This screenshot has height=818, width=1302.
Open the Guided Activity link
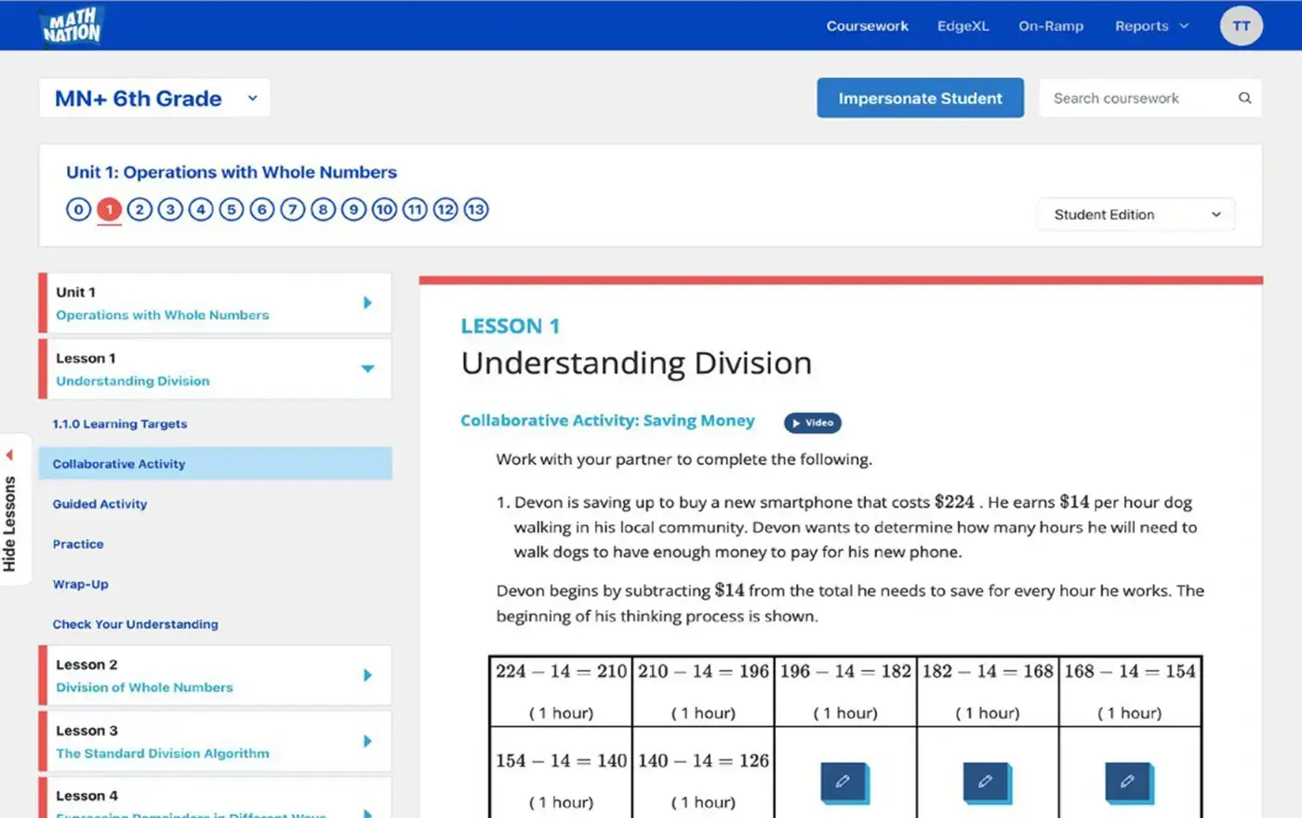[x=100, y=504]
